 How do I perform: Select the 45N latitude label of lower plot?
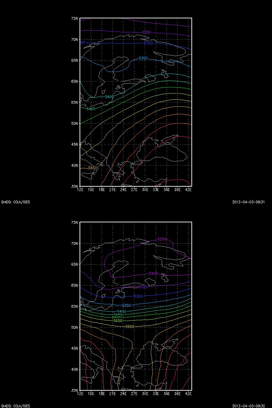[x=75, y=348]
